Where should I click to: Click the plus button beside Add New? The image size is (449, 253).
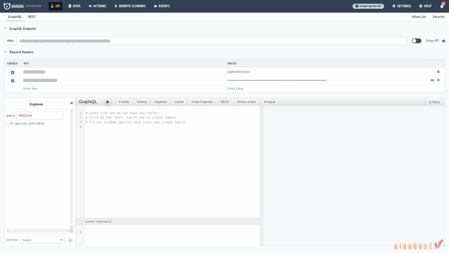(71, 240)
